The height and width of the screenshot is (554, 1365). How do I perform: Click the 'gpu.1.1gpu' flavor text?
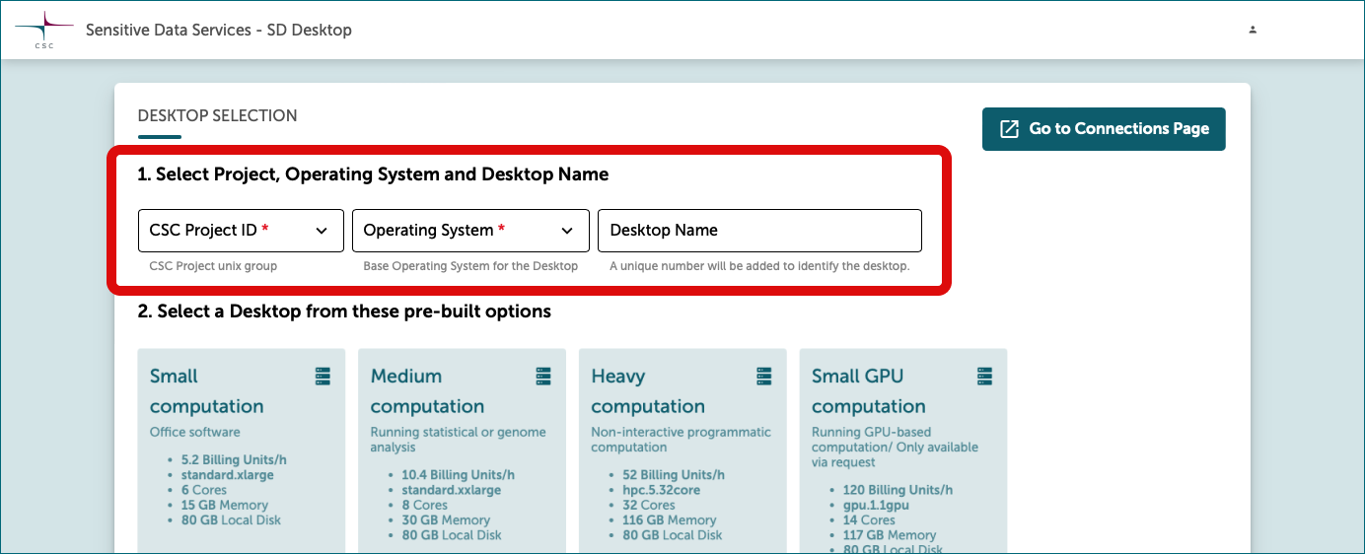877,505
